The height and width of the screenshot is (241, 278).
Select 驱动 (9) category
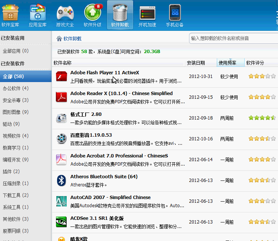11,124
